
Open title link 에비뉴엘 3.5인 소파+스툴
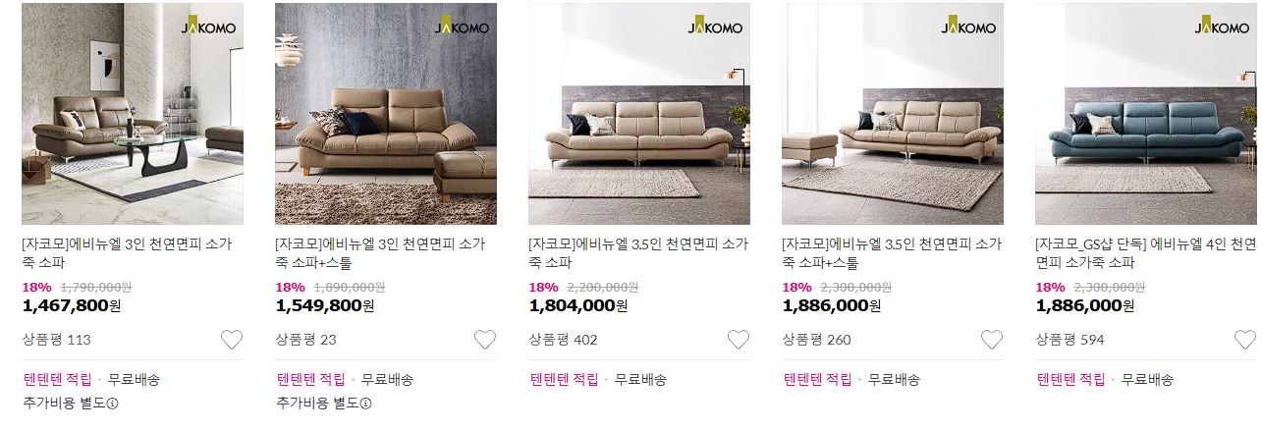pyautogui.click(x=892, y=253)
